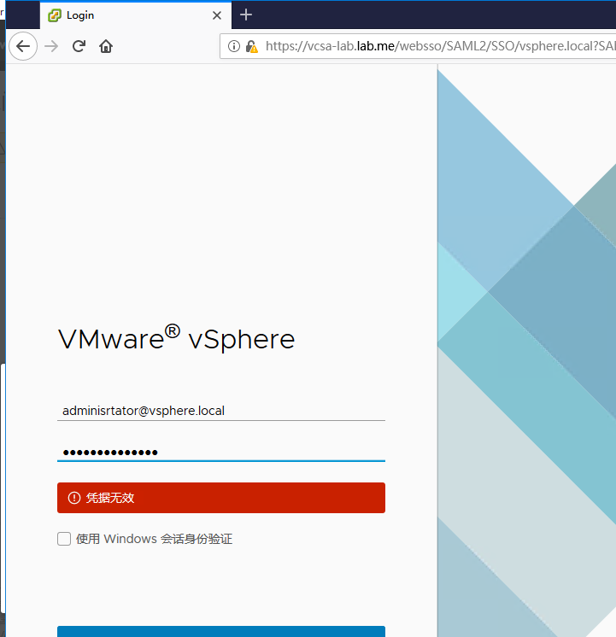Screen dimensions: 616x637
Task: Click the 使用 Windows 会话身份验证 label
Action: pyautogui.click(x=154, y=539)
